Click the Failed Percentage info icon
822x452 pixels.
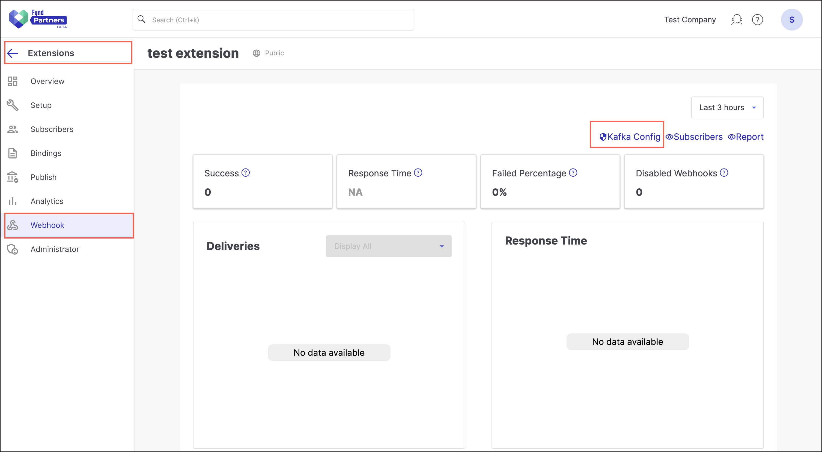click(x=573, y=173)
